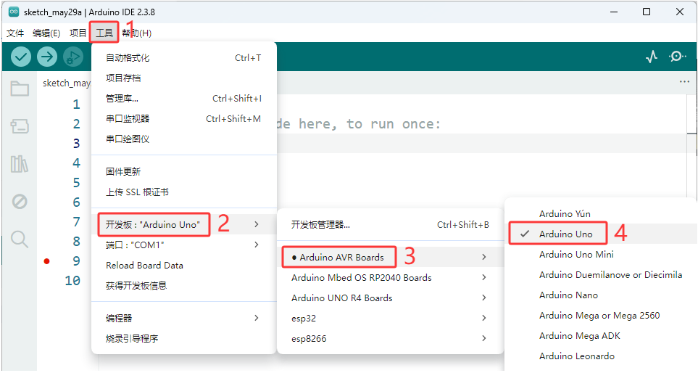Image resolution: width=698 pixels, height=373 pixels.
Task: Select Arduino Uno Mini board
Action: pyautogui.click(x=601, y=255)
